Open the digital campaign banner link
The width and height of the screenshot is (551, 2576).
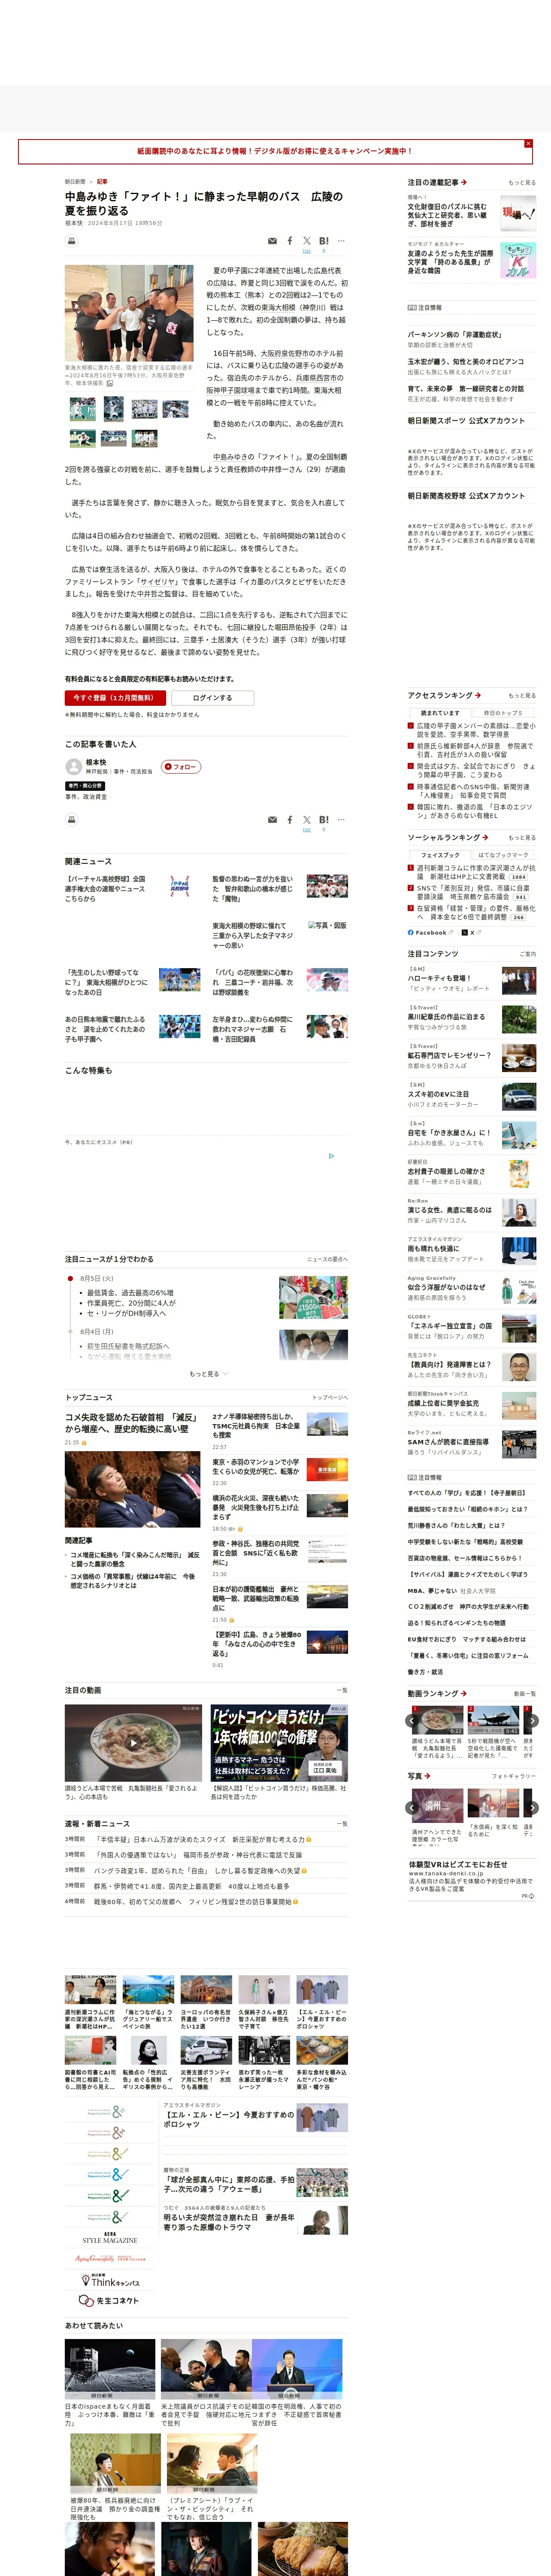pos(274,151)
